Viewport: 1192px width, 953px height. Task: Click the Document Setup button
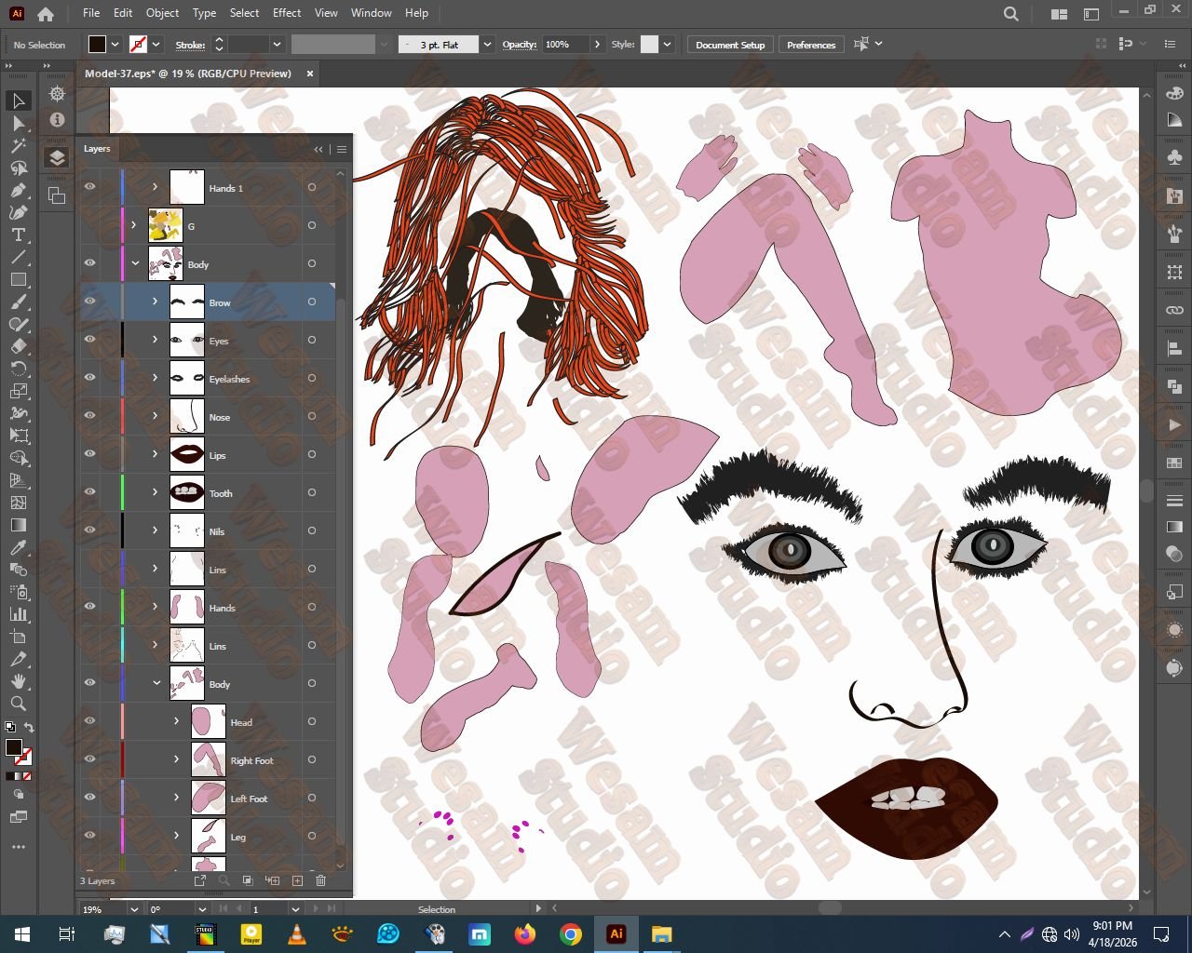tap(730, 45)
